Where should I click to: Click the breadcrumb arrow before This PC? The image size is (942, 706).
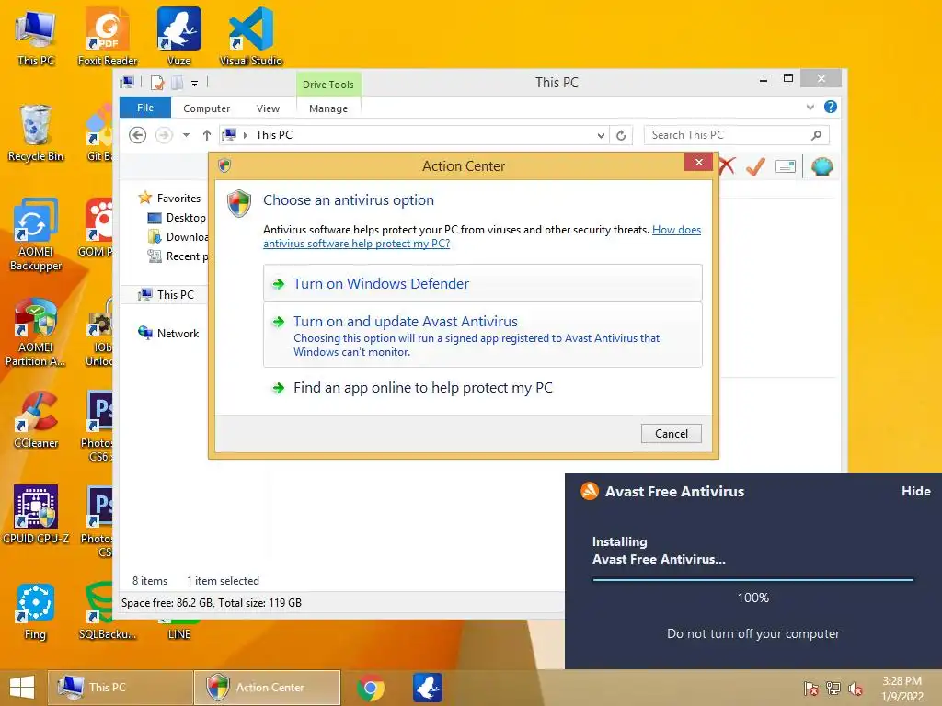coord(245,135)
